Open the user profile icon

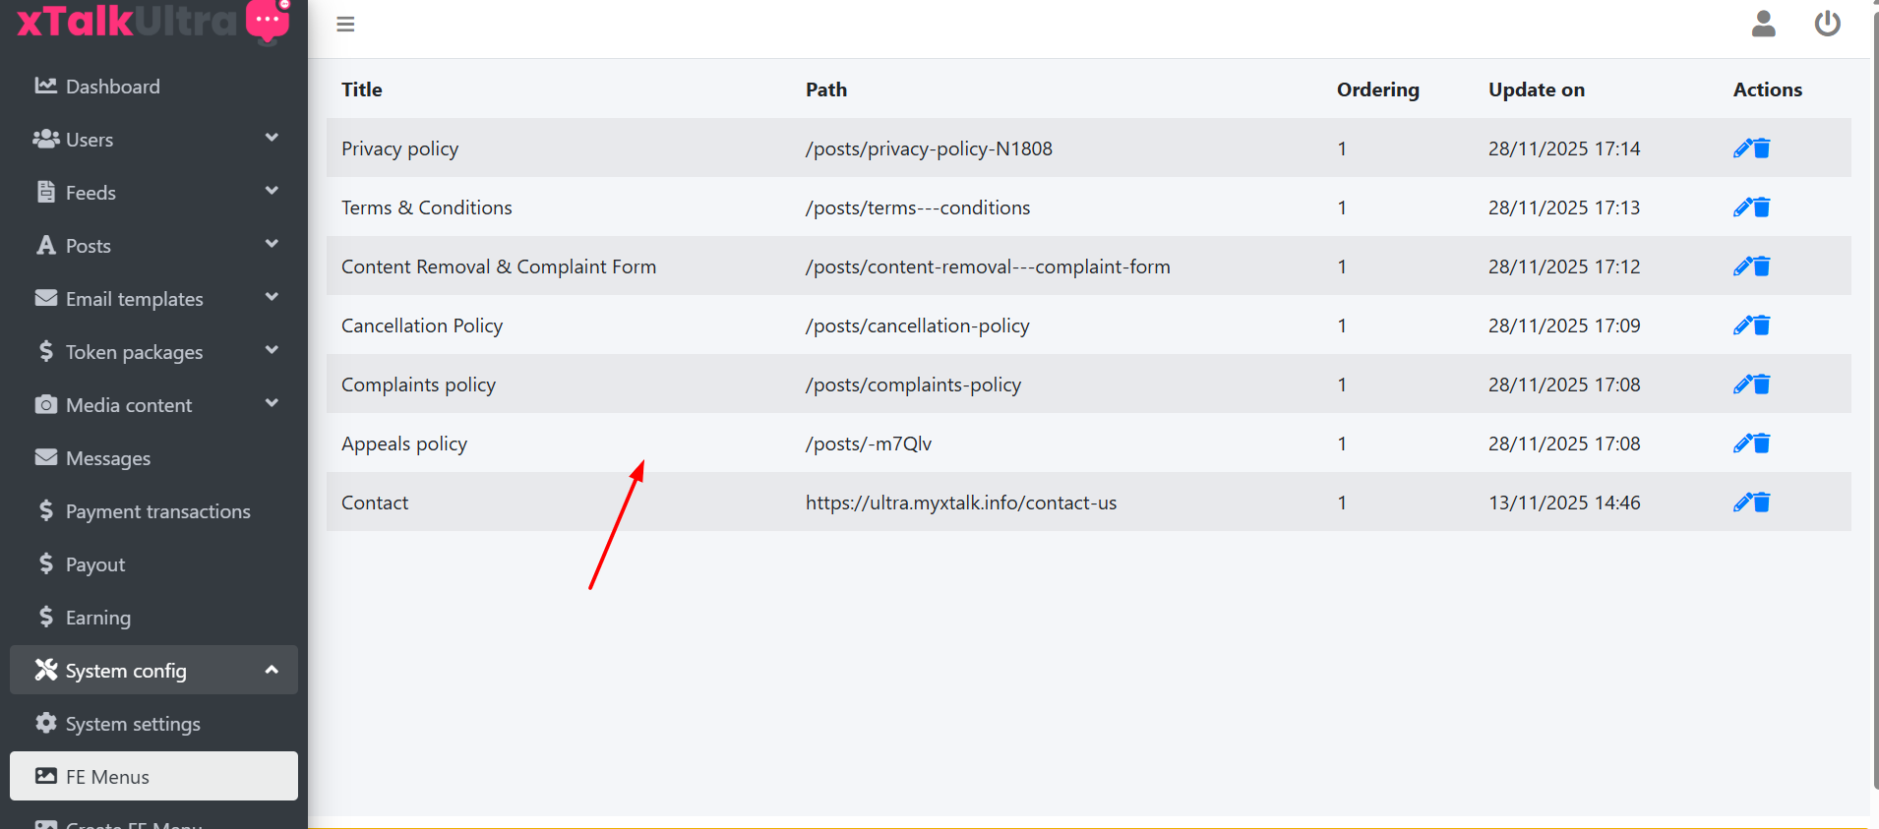point(1763,24)
